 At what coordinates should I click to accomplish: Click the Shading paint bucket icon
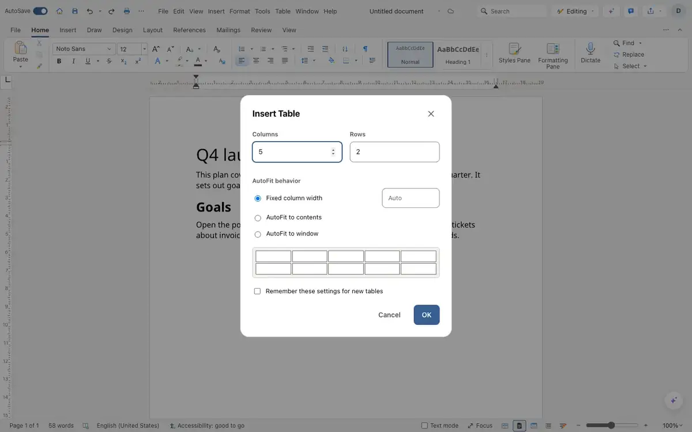(331, 60)
